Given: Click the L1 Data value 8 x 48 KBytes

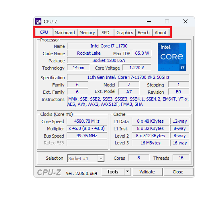Looking at the screenshot, I should pyautogui.click(x=151, y=121).
